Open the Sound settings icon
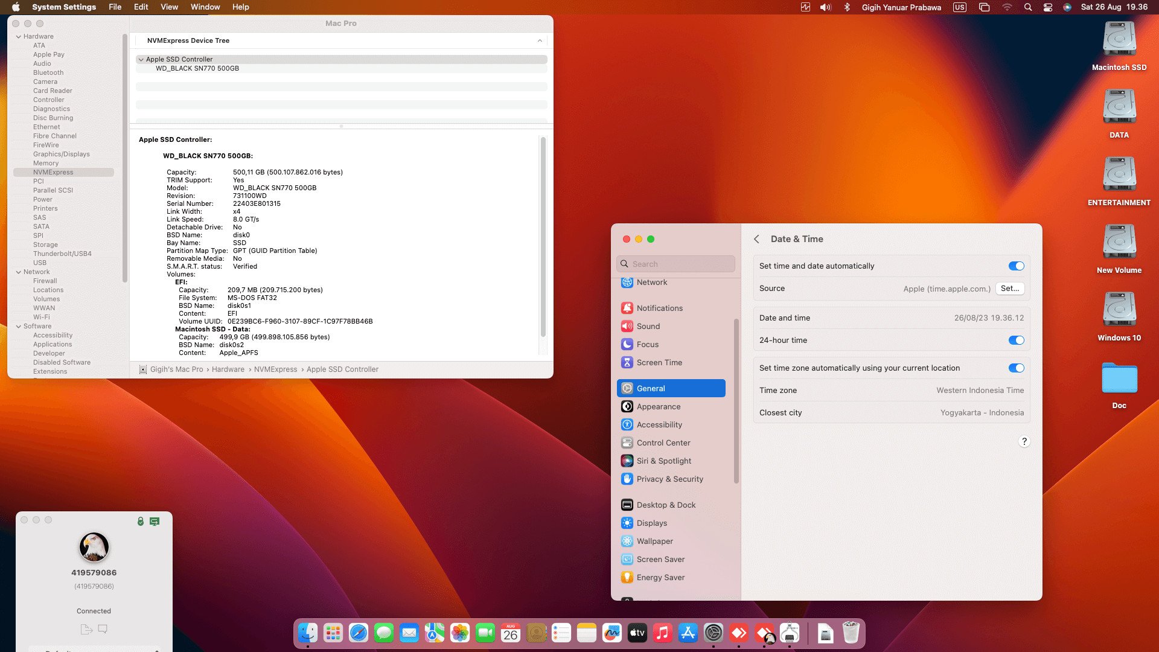 (x=627, y=326)
